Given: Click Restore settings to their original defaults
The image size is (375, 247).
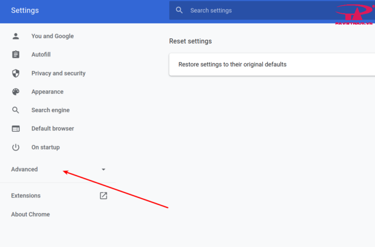Looking at the screenshot, I should point(232,64).
